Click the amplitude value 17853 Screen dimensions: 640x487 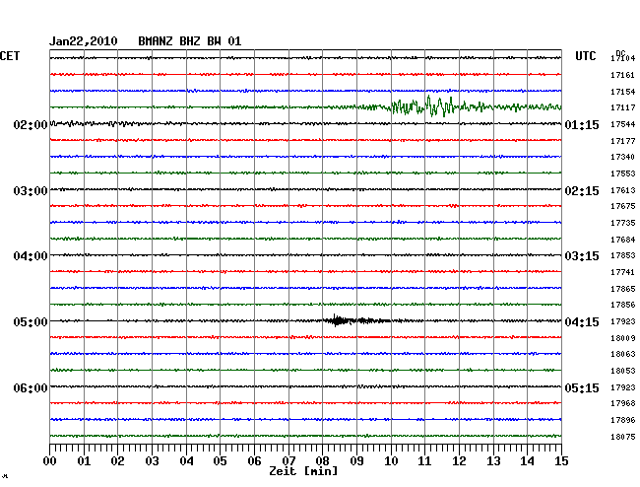pos(623,255)
